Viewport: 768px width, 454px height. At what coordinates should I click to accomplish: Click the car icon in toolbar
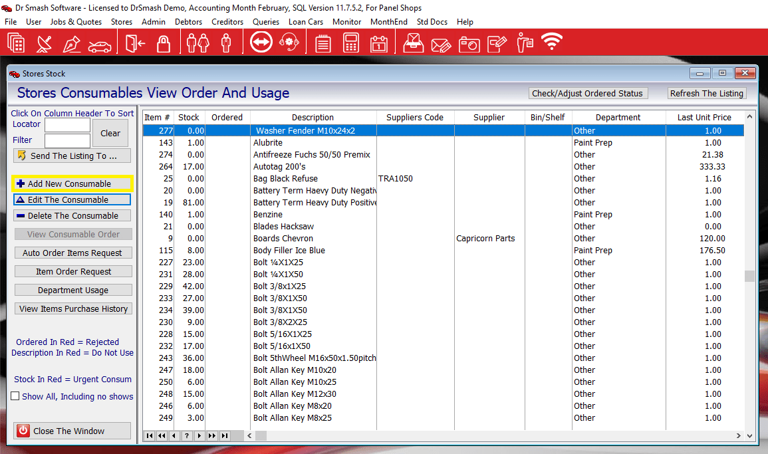(100, 44)
